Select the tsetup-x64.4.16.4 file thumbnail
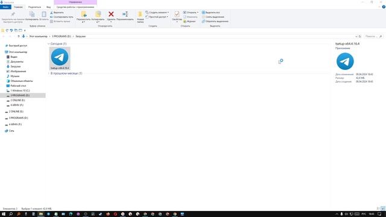Image resolution: width=386 pixels, height=217 pixels. pyautogui.click(x=60, y=58)
